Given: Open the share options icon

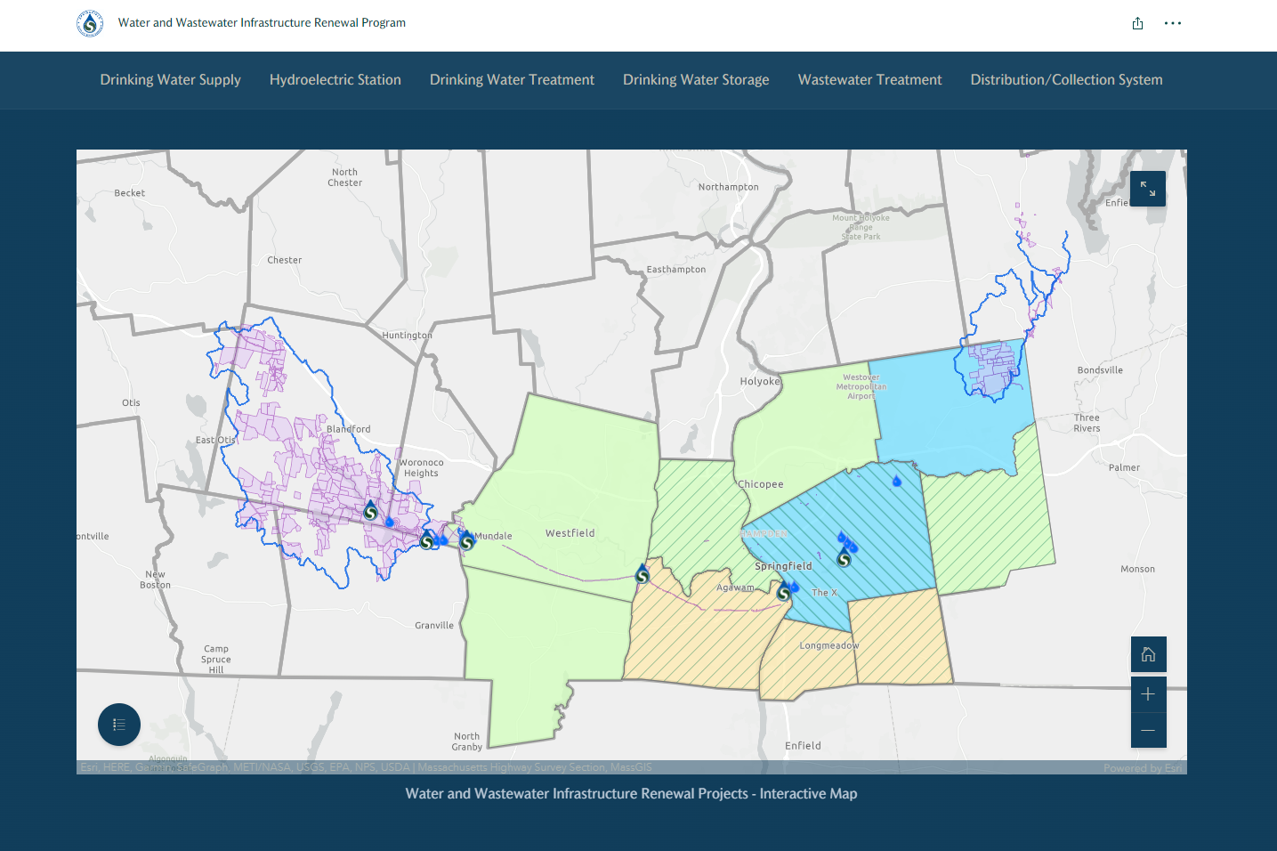Looking at the screenshot, I should pos(1137,23).
